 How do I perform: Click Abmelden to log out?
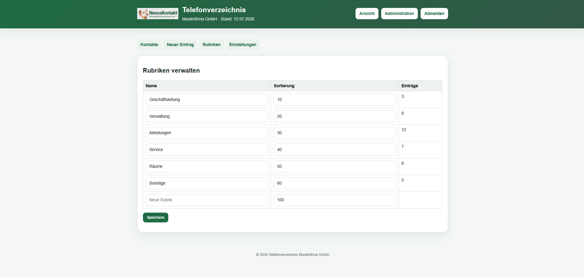coord(434,13)
